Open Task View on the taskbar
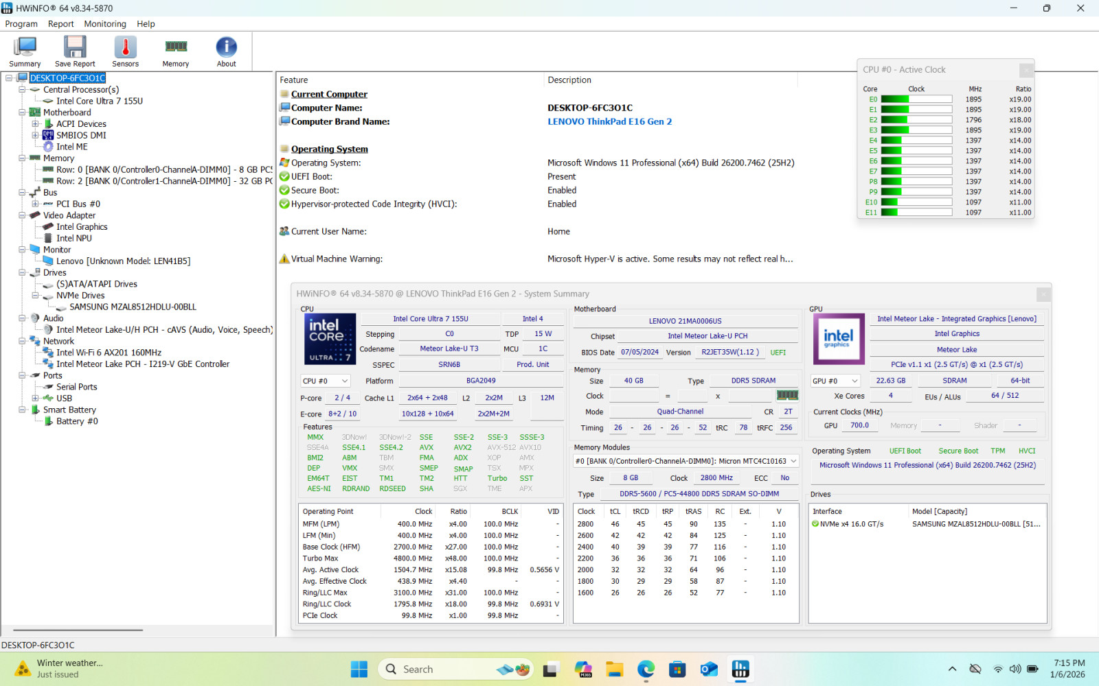 551,669
